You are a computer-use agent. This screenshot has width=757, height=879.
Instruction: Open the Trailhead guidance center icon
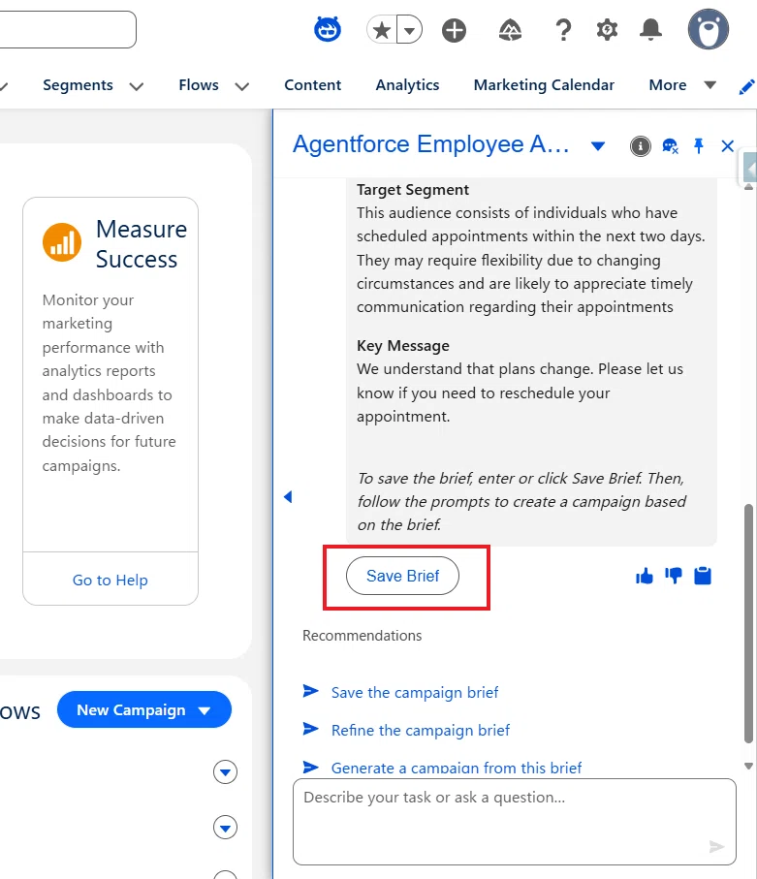(510, 30)
